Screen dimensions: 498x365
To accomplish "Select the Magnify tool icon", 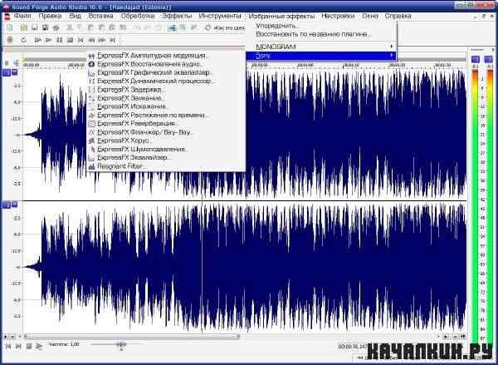I will point(183,27).
